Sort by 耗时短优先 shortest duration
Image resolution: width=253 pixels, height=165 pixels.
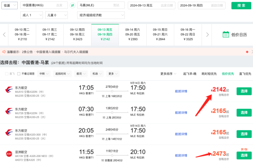coord(209,74)
